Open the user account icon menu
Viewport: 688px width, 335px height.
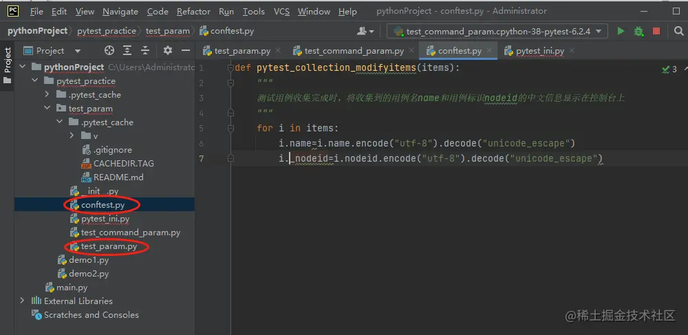pyautogui.click(x=365, y=31)
